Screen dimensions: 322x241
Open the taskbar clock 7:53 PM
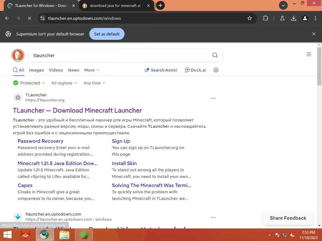308,235
